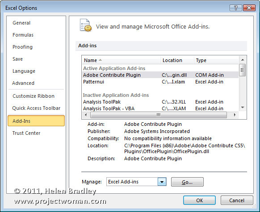Click the Excel Add-ins combo box
The height and width of the screenshot is (212, 260).
[136, 182]
